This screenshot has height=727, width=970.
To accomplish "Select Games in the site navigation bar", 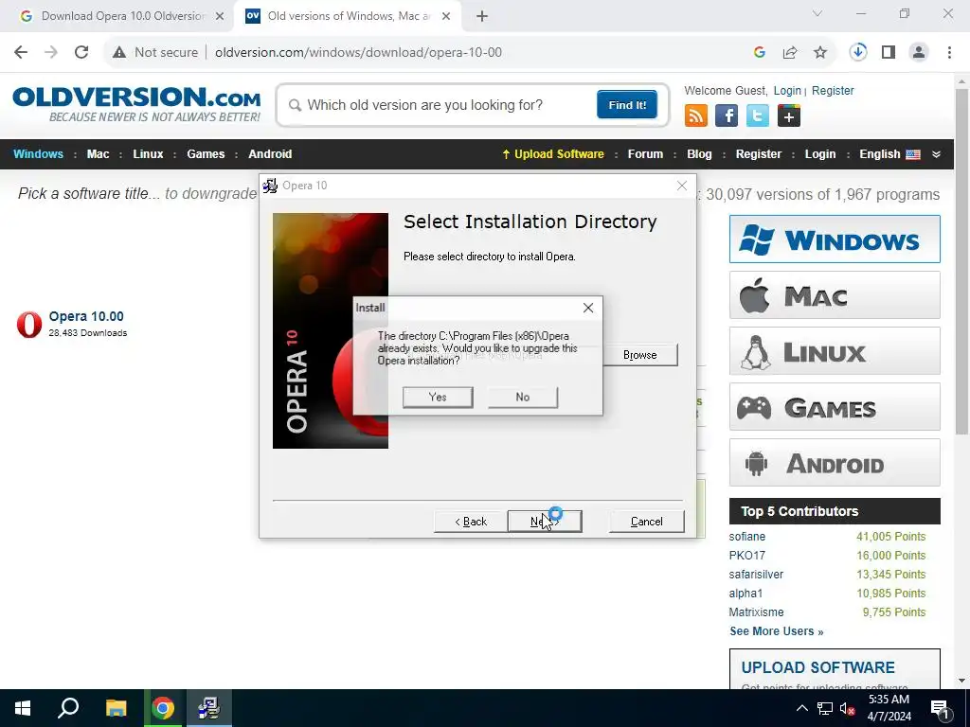I will point(206,154).
